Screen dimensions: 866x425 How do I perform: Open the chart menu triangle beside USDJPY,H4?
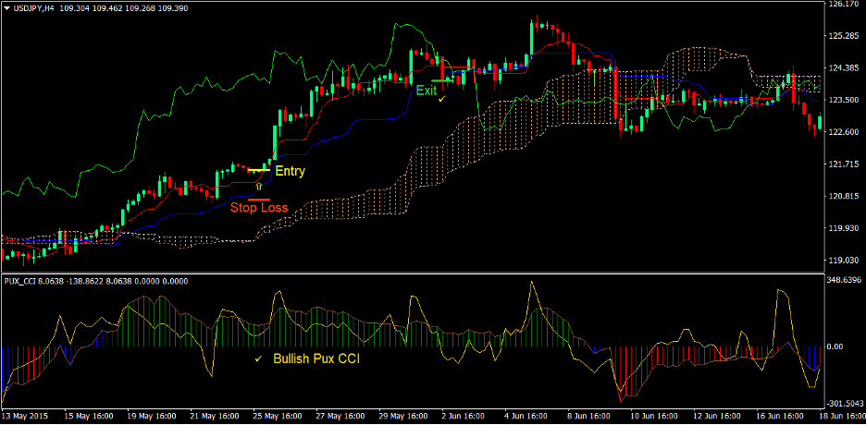[x=5, y=6]
